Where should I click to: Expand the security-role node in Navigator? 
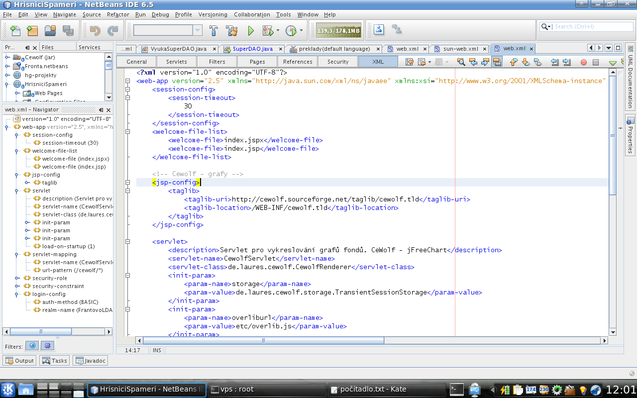(x=17, y=278)
